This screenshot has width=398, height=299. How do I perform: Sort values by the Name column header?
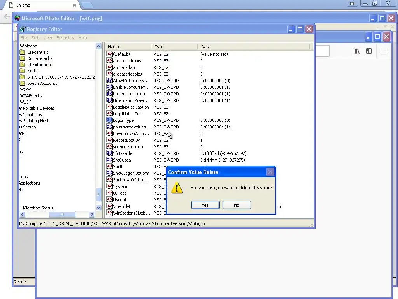click(128, 47)
